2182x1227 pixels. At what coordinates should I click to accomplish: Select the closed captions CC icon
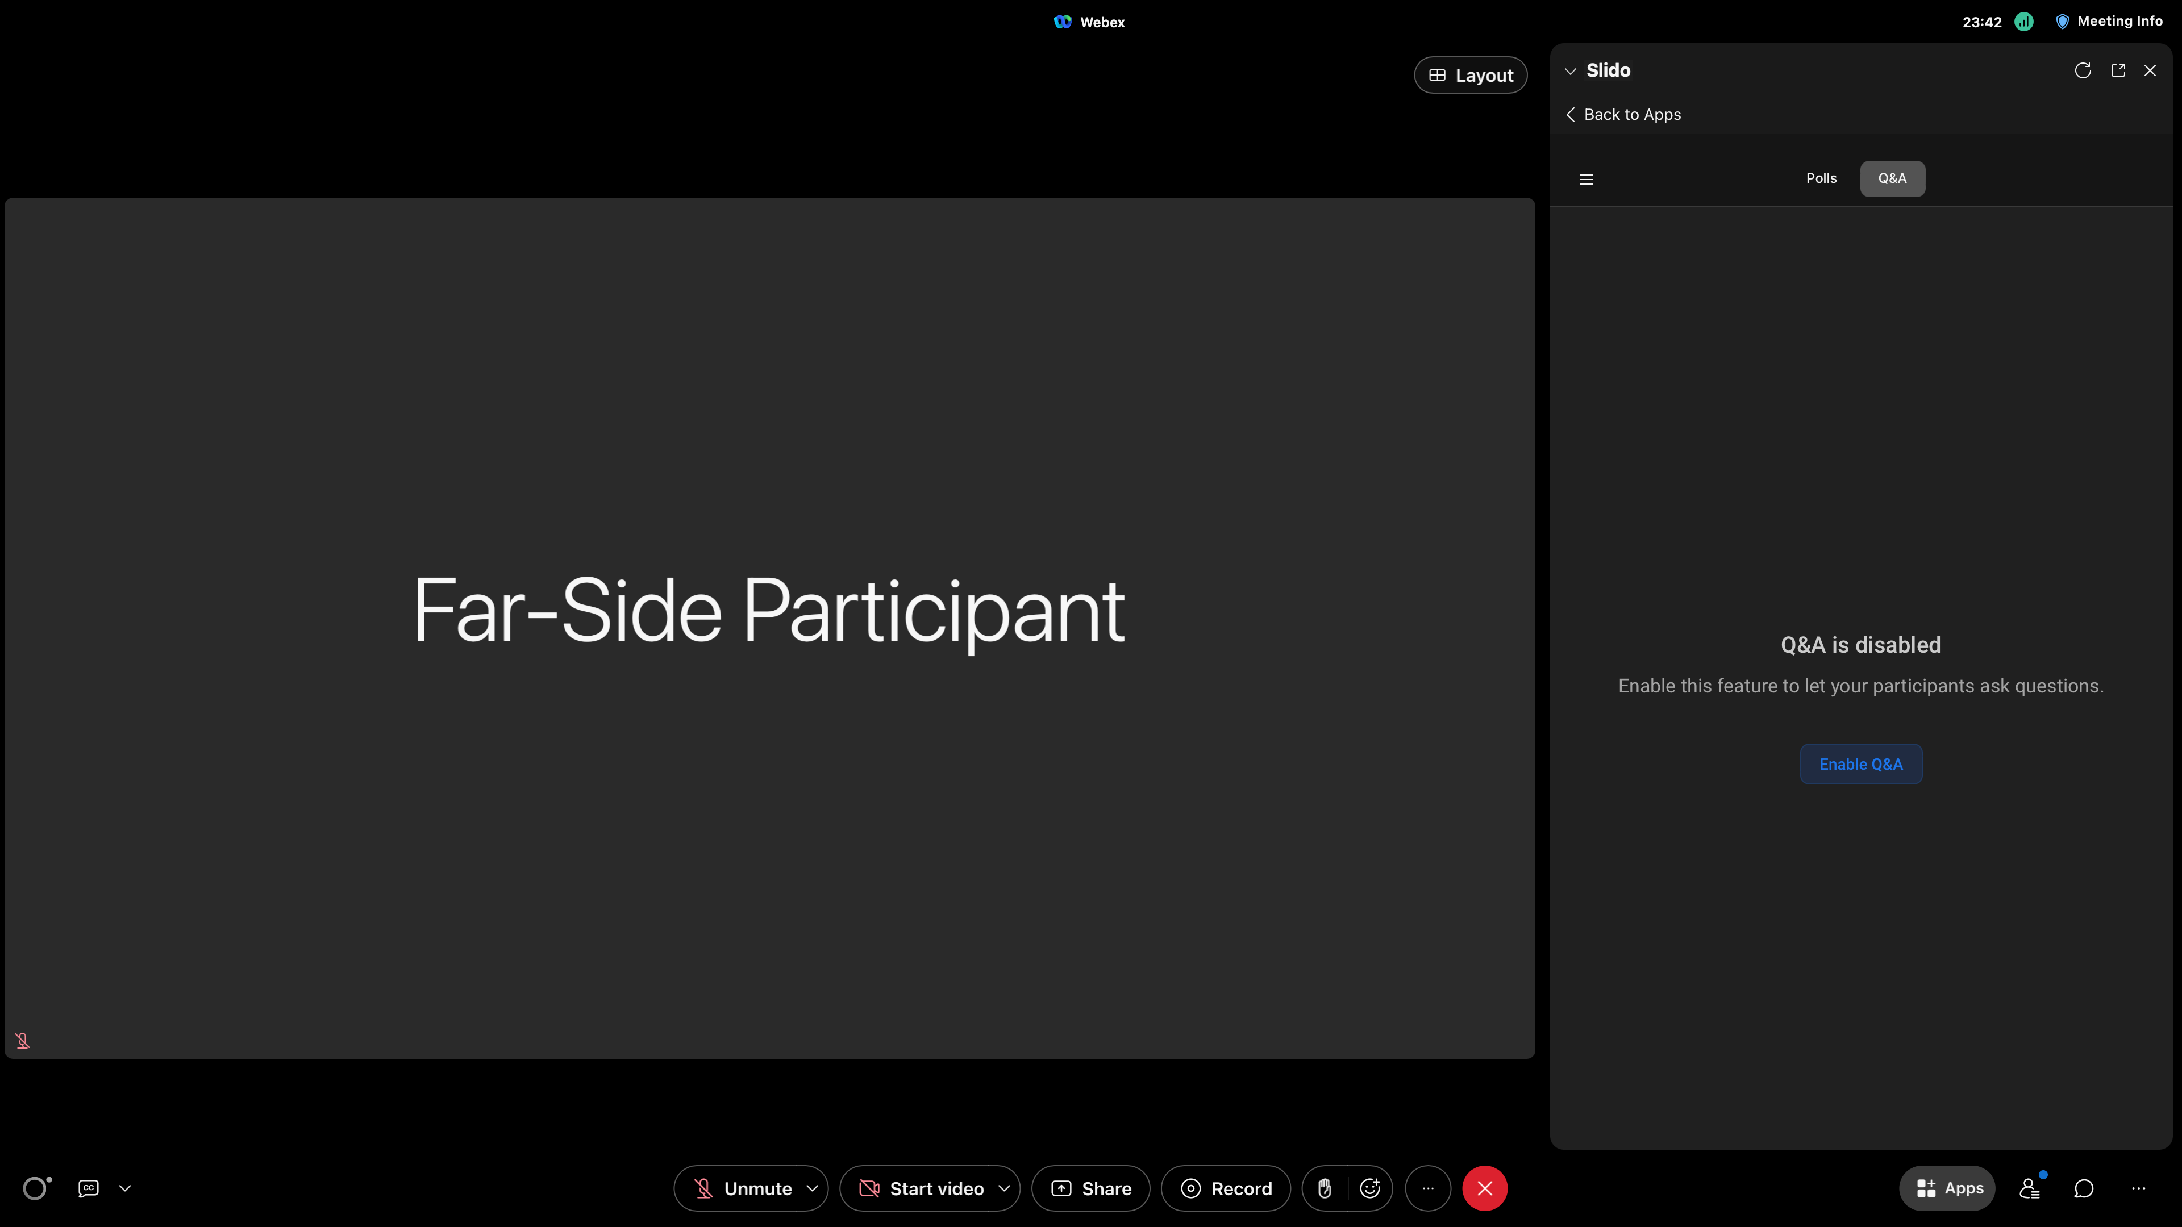pos(88,1188)
